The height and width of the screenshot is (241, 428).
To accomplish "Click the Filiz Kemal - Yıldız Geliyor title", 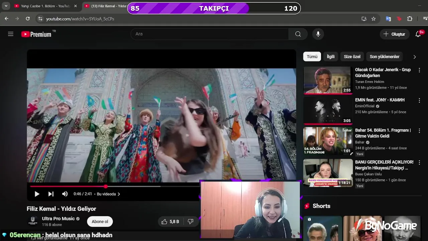I will (62, 209).
